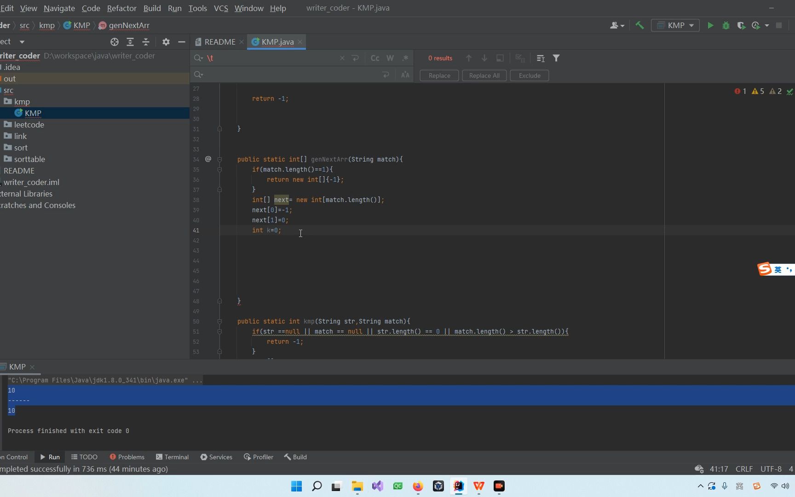The width and height of the screenshot is (795, 497).
Task: Toggle Words (W) option in search bar
Action: [x=390, y=58]
